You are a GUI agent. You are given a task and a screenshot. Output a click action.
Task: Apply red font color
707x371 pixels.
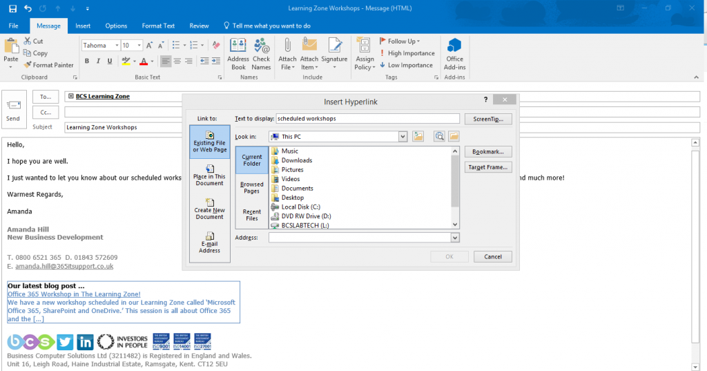144,61
